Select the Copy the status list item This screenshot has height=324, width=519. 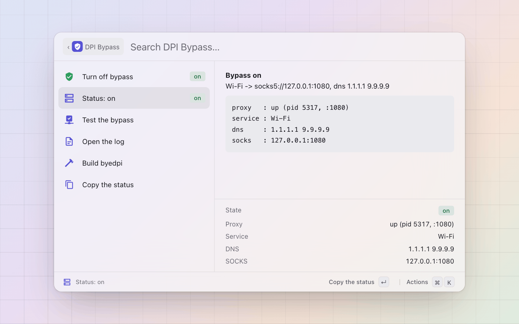pos(134,184)
